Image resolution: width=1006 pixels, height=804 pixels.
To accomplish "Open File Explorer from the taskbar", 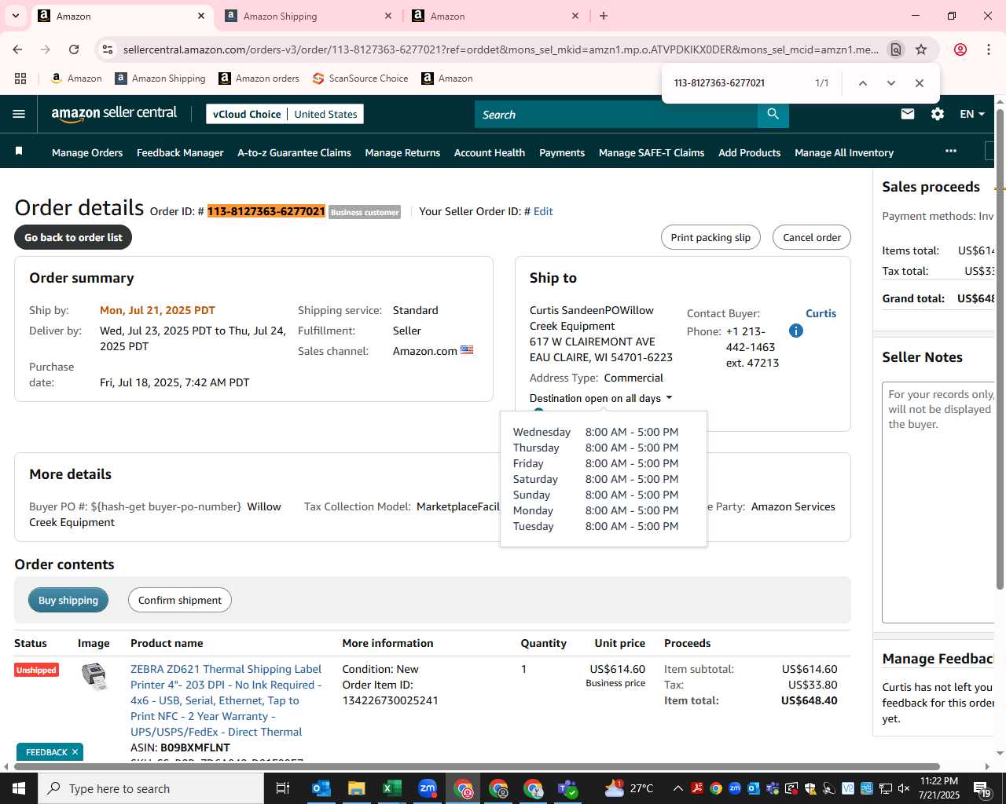I will click(x=357, y=788).
